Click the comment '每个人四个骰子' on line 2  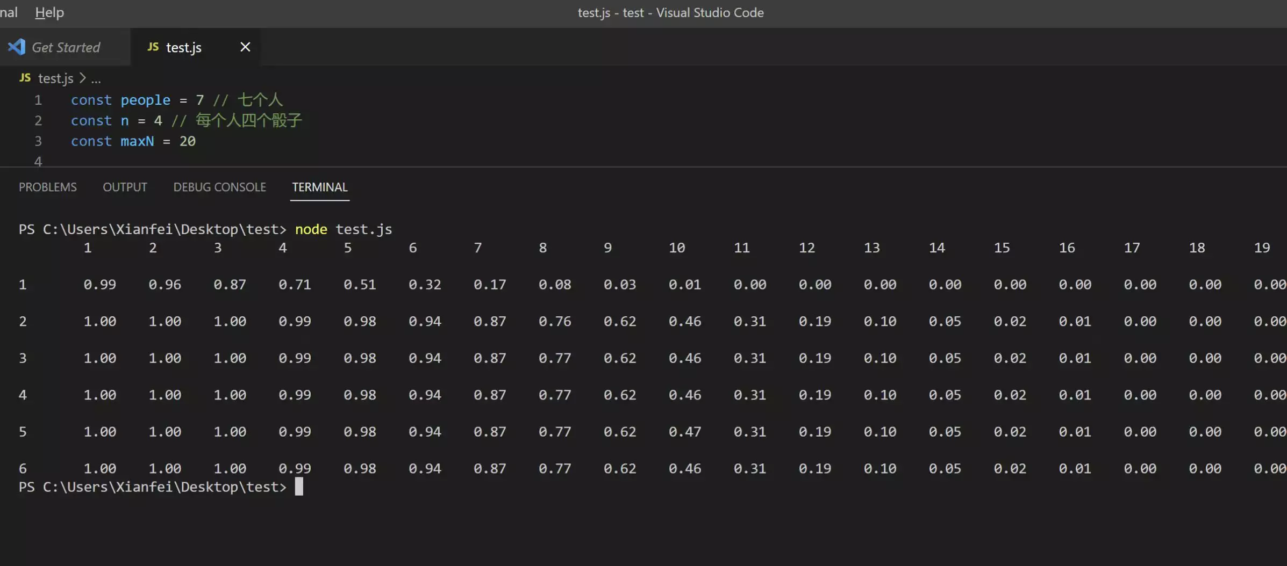pyautogui.click(x=249, y=120)
